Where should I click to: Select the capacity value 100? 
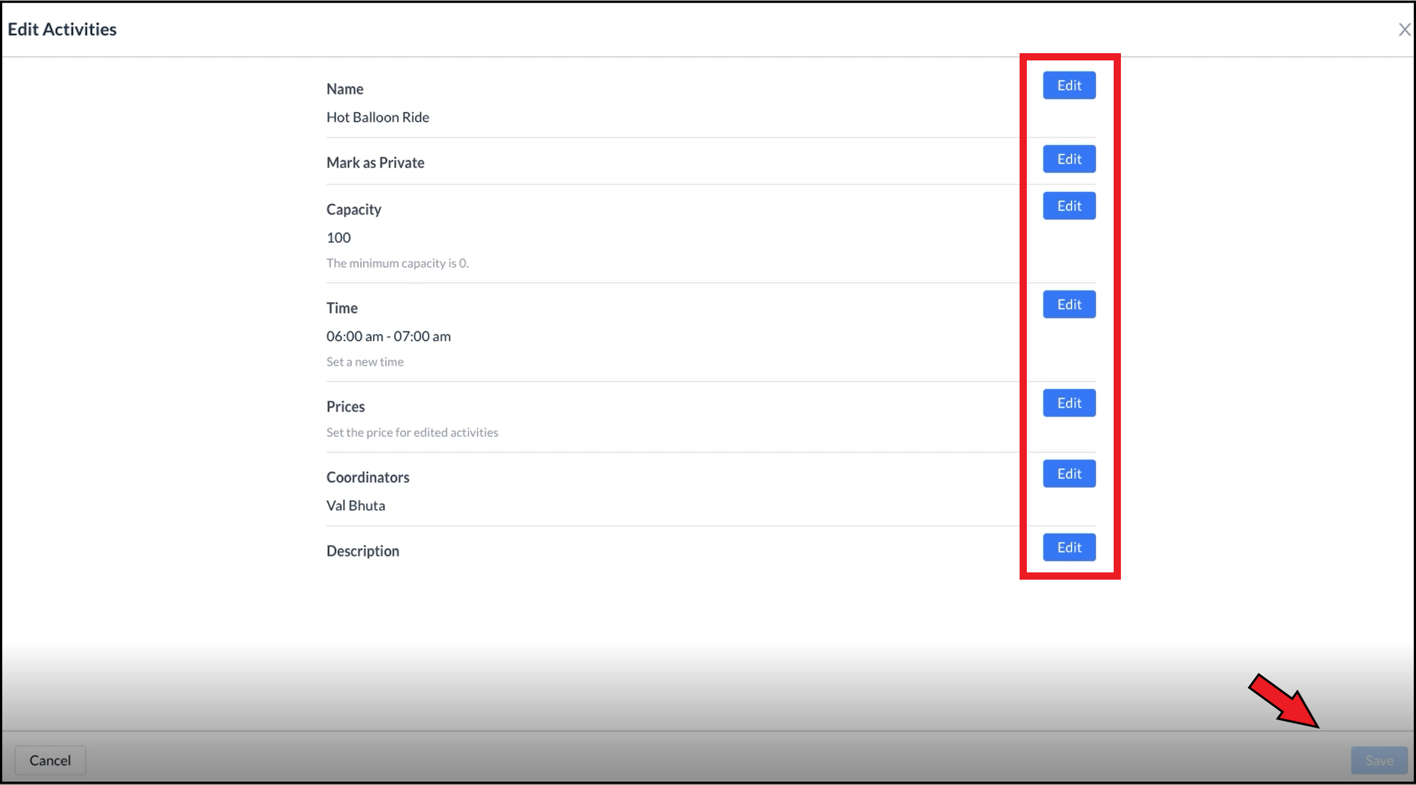[338, 238]
